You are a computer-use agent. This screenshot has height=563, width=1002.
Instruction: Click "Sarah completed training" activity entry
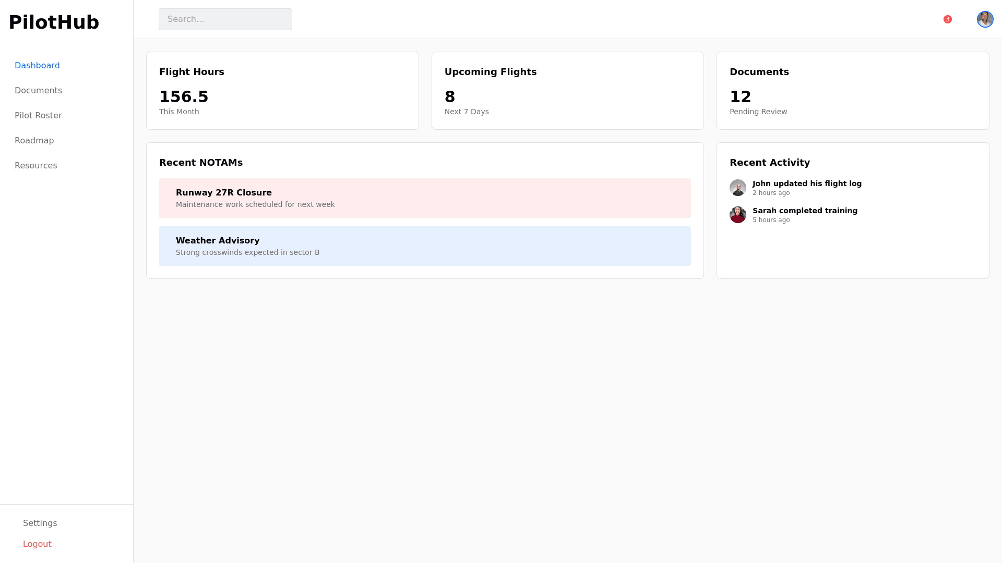(x=804, y=211)
